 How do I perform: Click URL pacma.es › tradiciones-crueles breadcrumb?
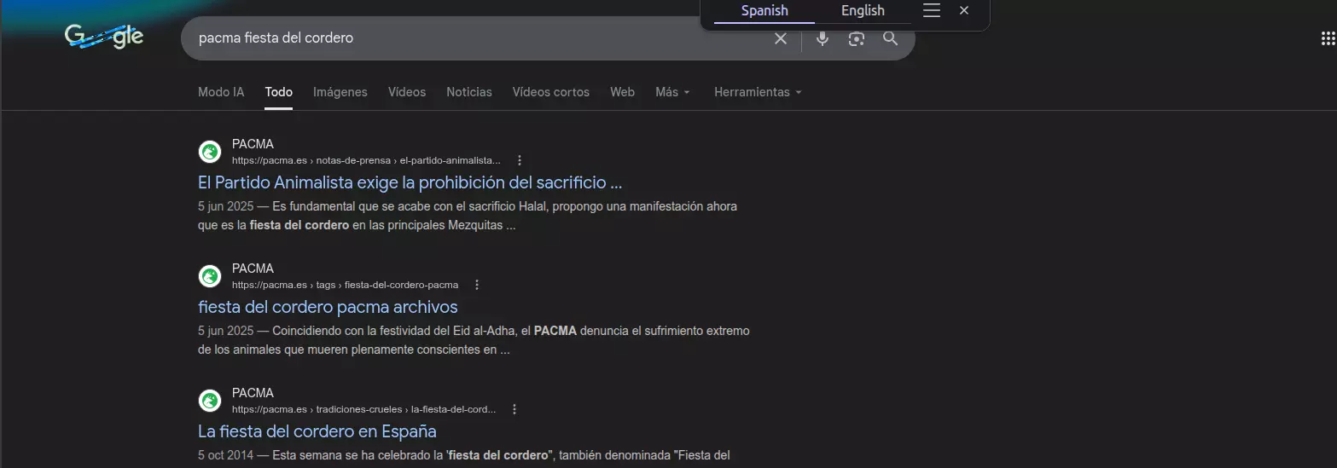pos(363,409)
